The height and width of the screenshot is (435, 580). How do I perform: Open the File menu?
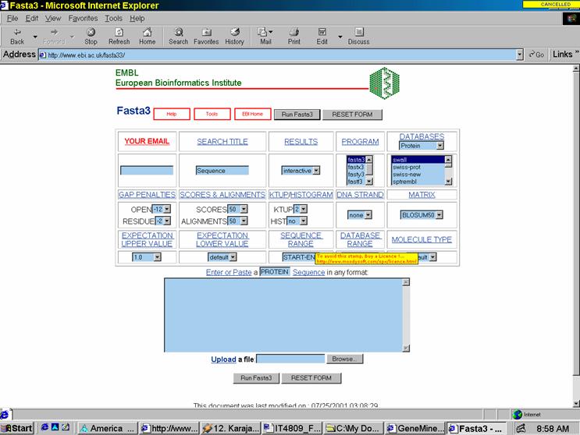(12, 19)
